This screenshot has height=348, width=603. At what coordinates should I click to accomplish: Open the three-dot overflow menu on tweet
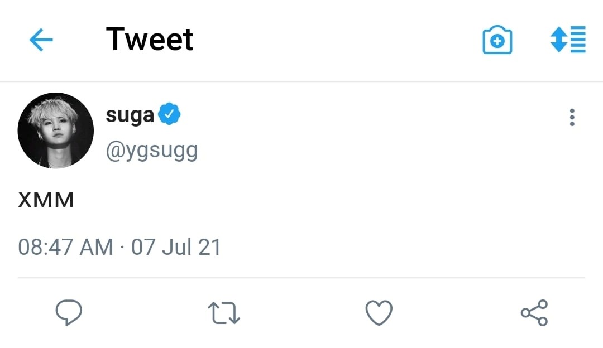click(x=572, y=118)
